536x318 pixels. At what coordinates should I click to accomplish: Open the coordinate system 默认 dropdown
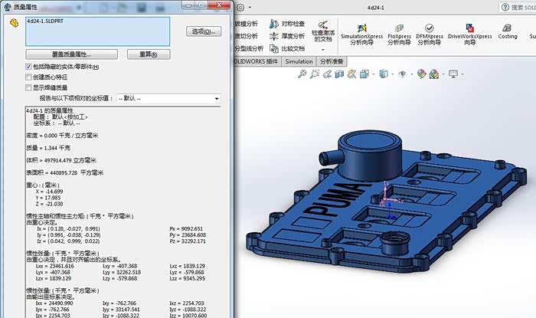tap(168, 98)
